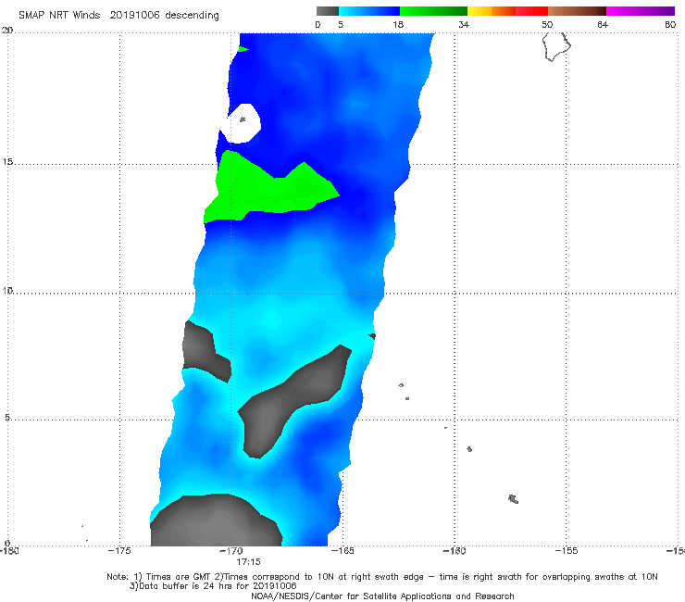Click the swath time label '17:15'
Image resolution: width=685 pixels, height=602 pixels.
click(x=248, y=562)
